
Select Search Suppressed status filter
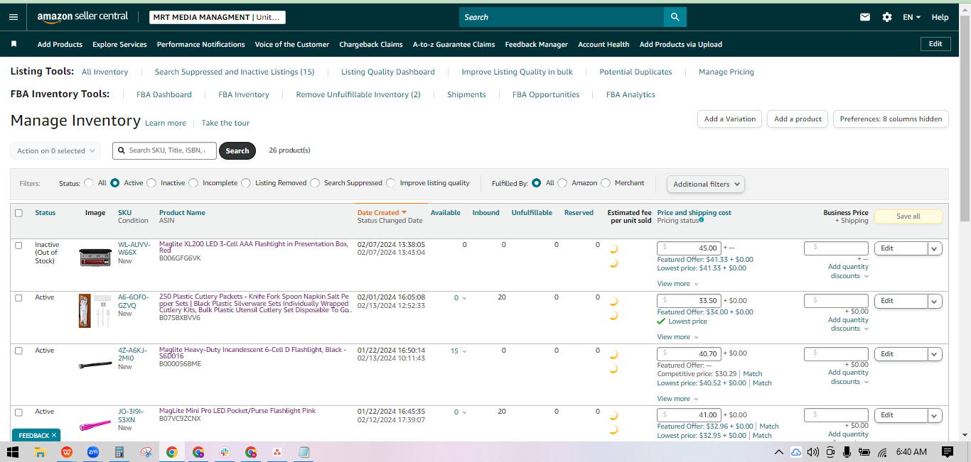[315, 183]
